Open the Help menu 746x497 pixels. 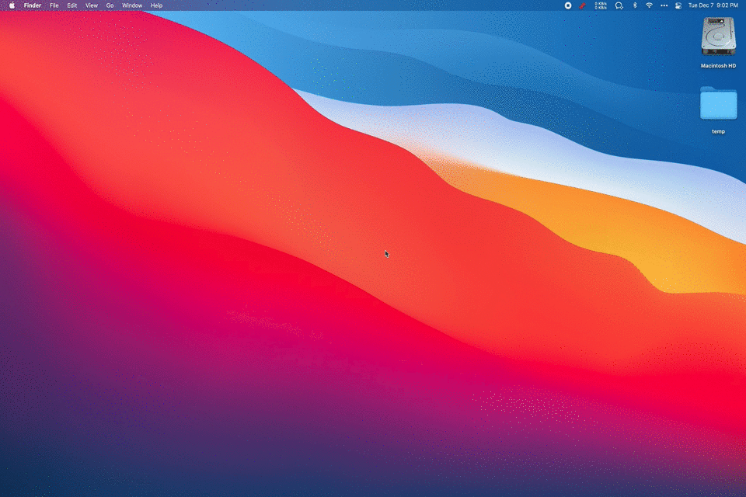[156, 5]
